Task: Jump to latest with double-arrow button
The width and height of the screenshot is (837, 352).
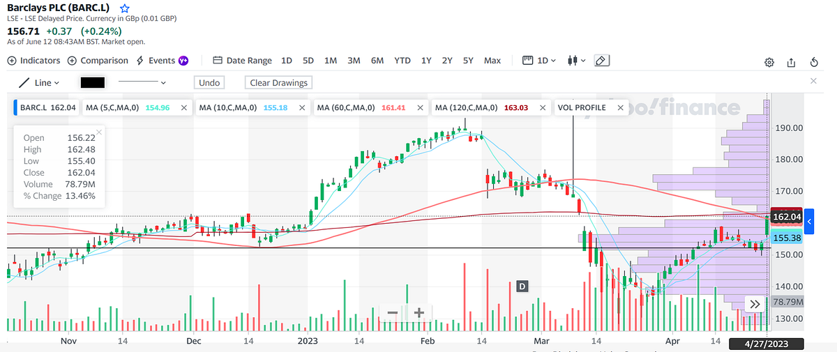Action: click(755, 304)
